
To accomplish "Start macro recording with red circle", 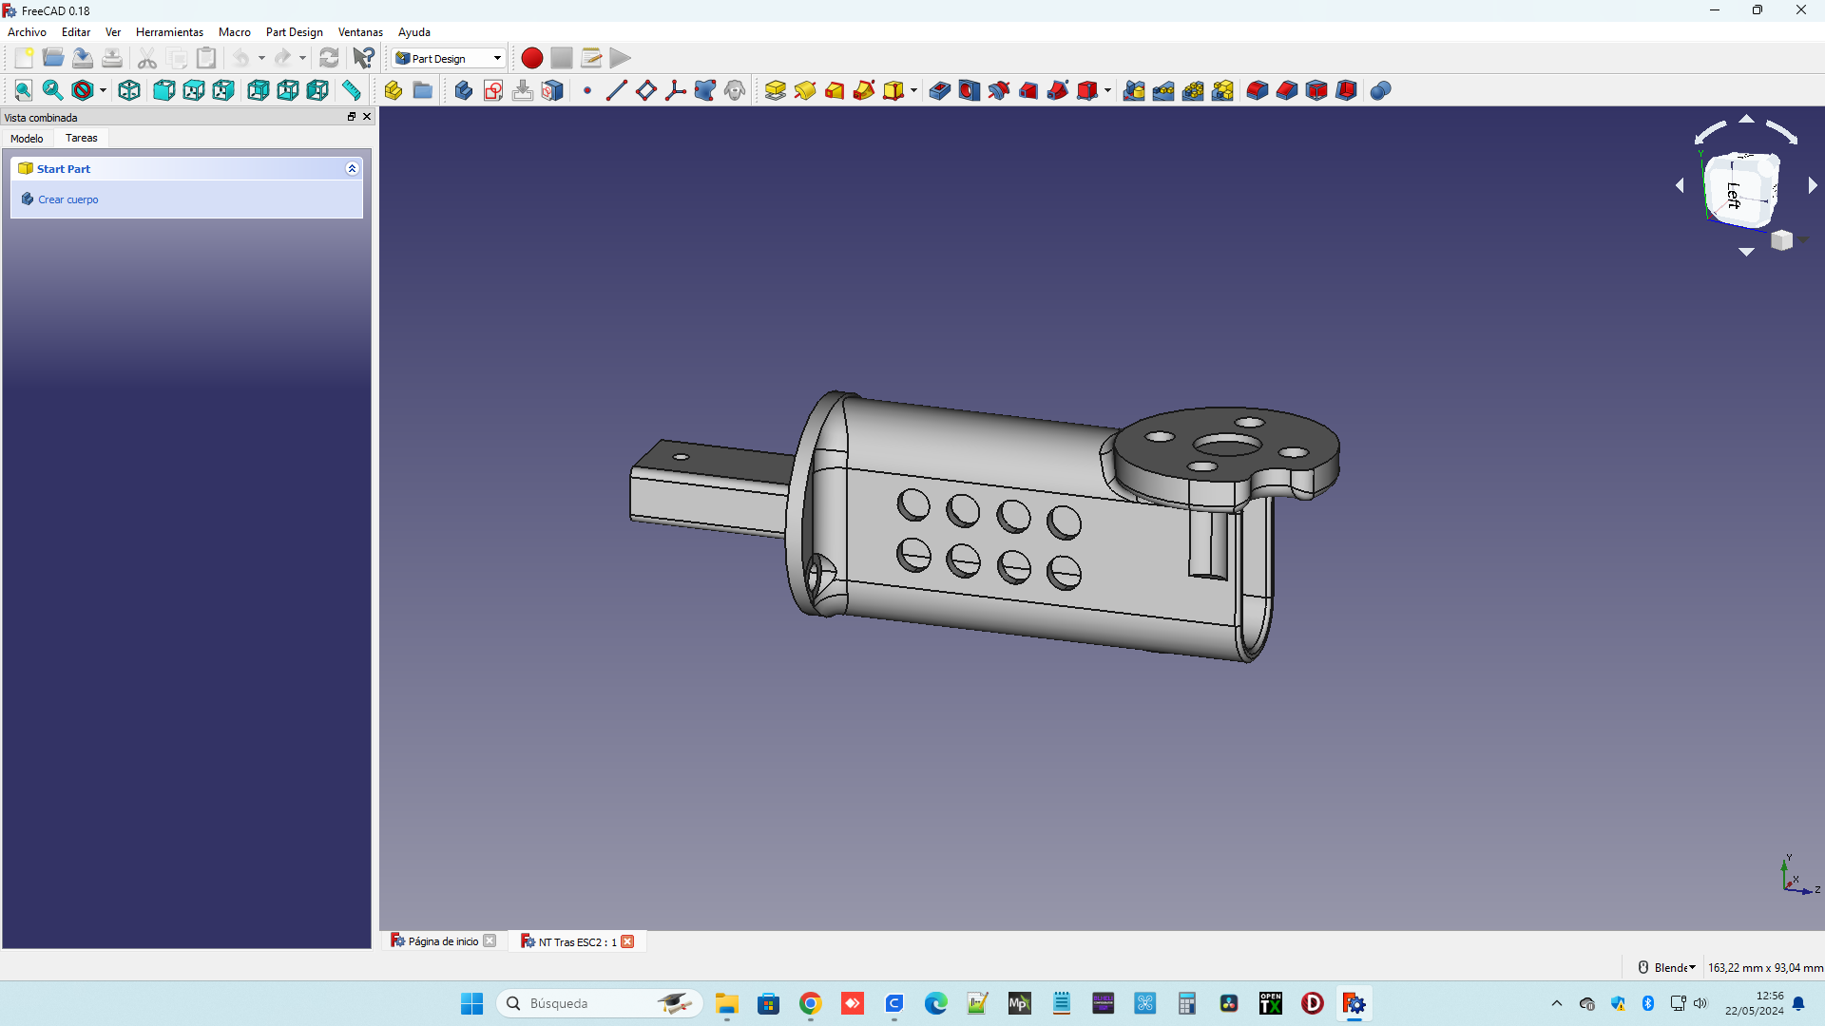I will pos(531,58).
